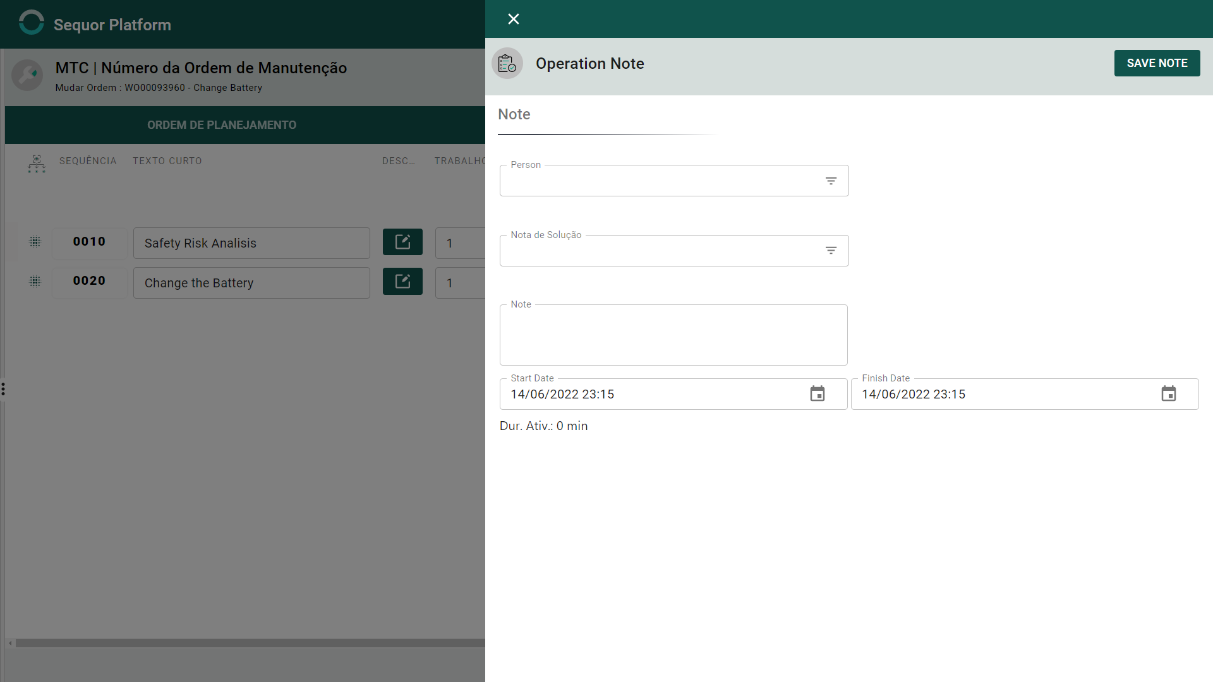
Task: Click the horizontal scrollbar of the order table
Action: pyautogui.click(x=250, y=643)
